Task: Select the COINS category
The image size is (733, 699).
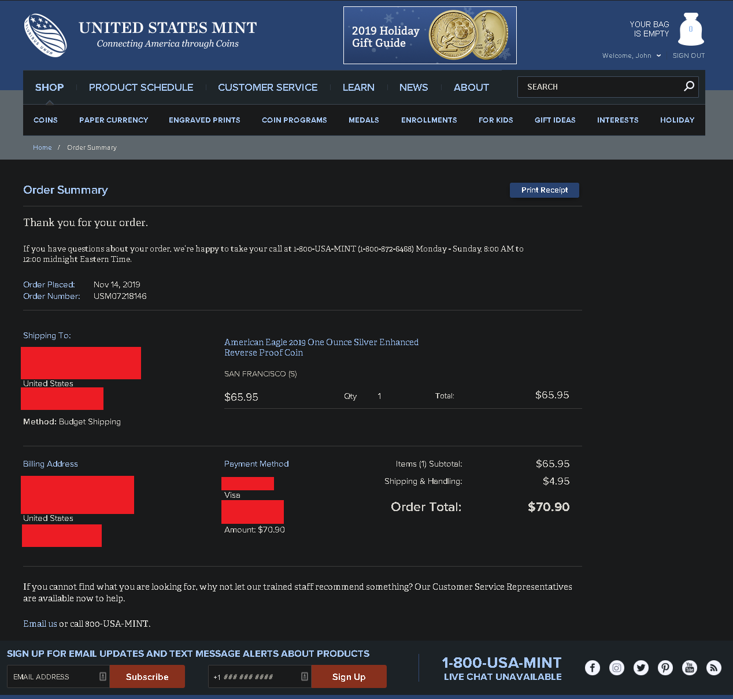Action: (x=46, y=120)
